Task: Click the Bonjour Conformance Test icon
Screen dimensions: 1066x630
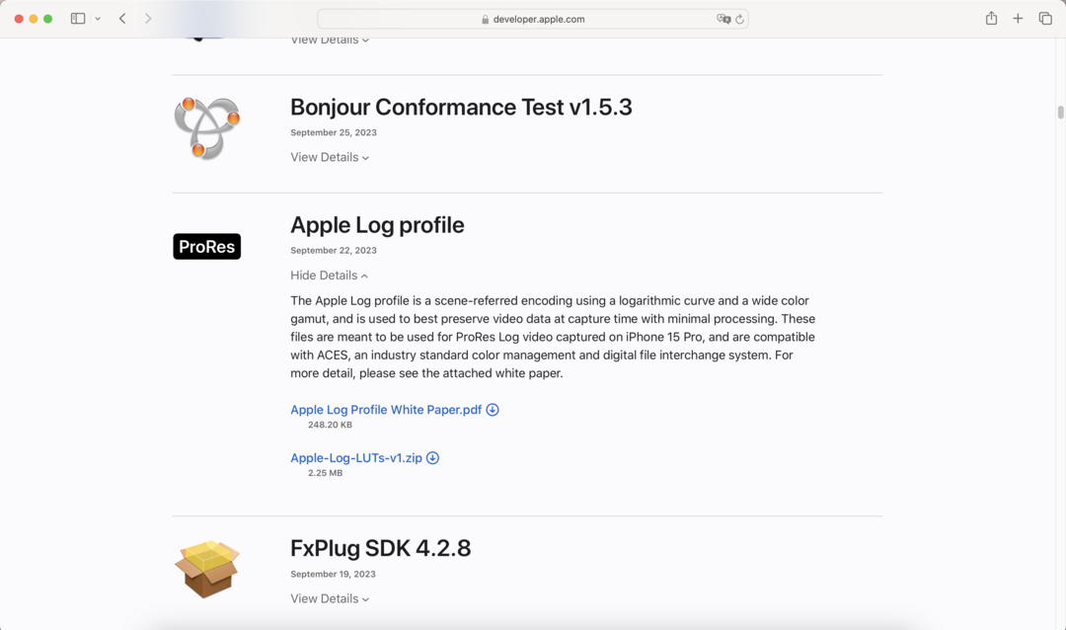Action: click(207, 128)
